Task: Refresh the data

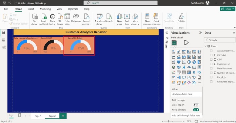Action: point(109,18)
